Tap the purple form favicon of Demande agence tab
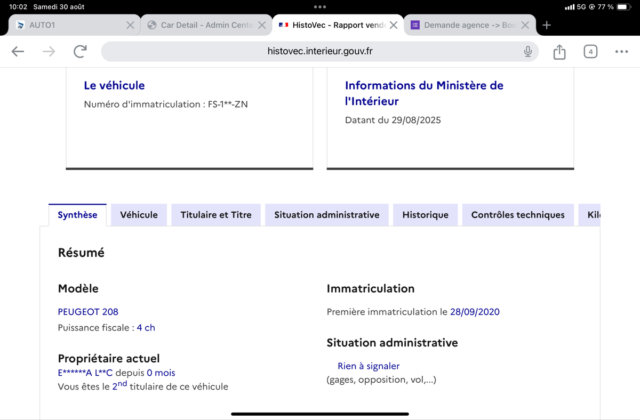The height and width of the screenshot is (420, 640). tap(415, 25)
